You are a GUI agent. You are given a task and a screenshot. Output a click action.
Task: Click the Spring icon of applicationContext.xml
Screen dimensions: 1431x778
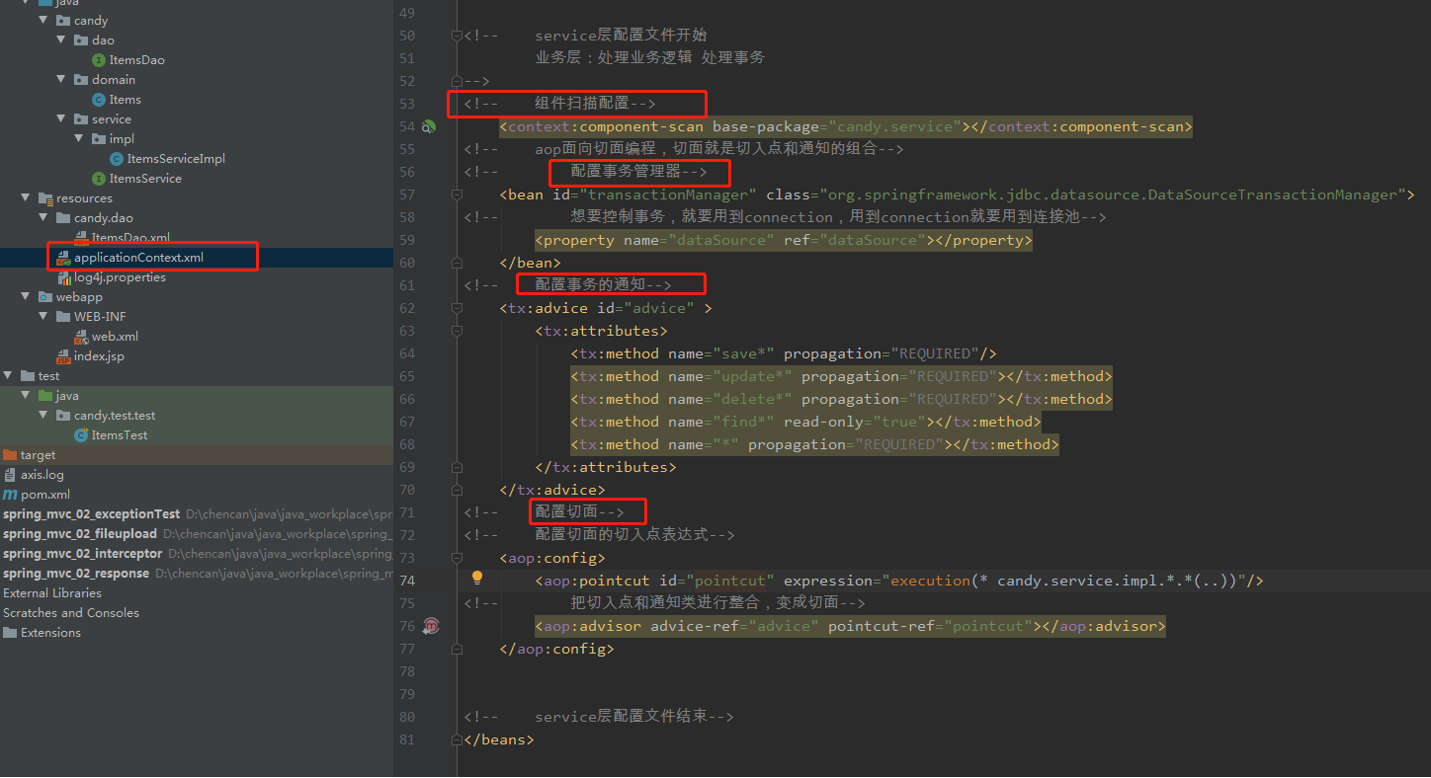coord(63,258)
